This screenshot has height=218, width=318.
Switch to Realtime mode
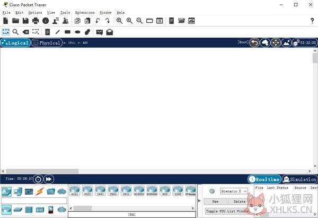coord(264,179)
